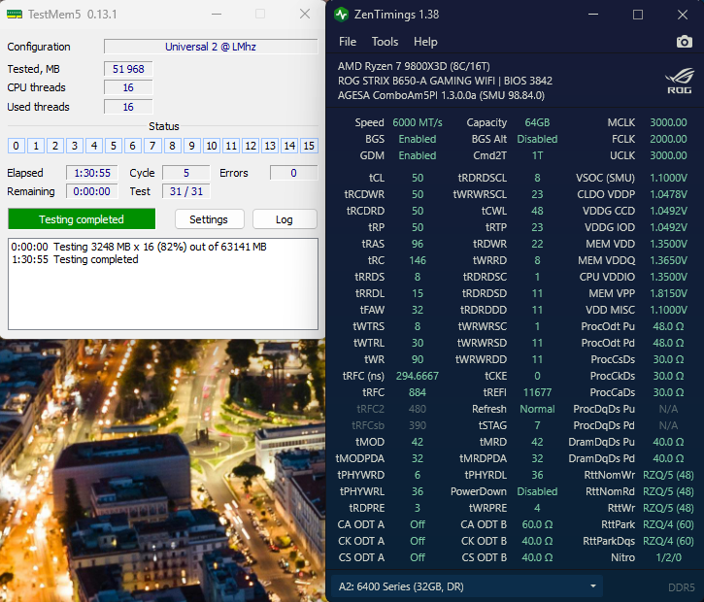
Task: Click the TestMem5 title bar icon
Action: point(13,15)
